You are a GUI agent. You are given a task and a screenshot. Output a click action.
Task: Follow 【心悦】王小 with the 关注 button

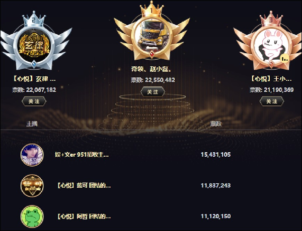[x=272, y=101]
